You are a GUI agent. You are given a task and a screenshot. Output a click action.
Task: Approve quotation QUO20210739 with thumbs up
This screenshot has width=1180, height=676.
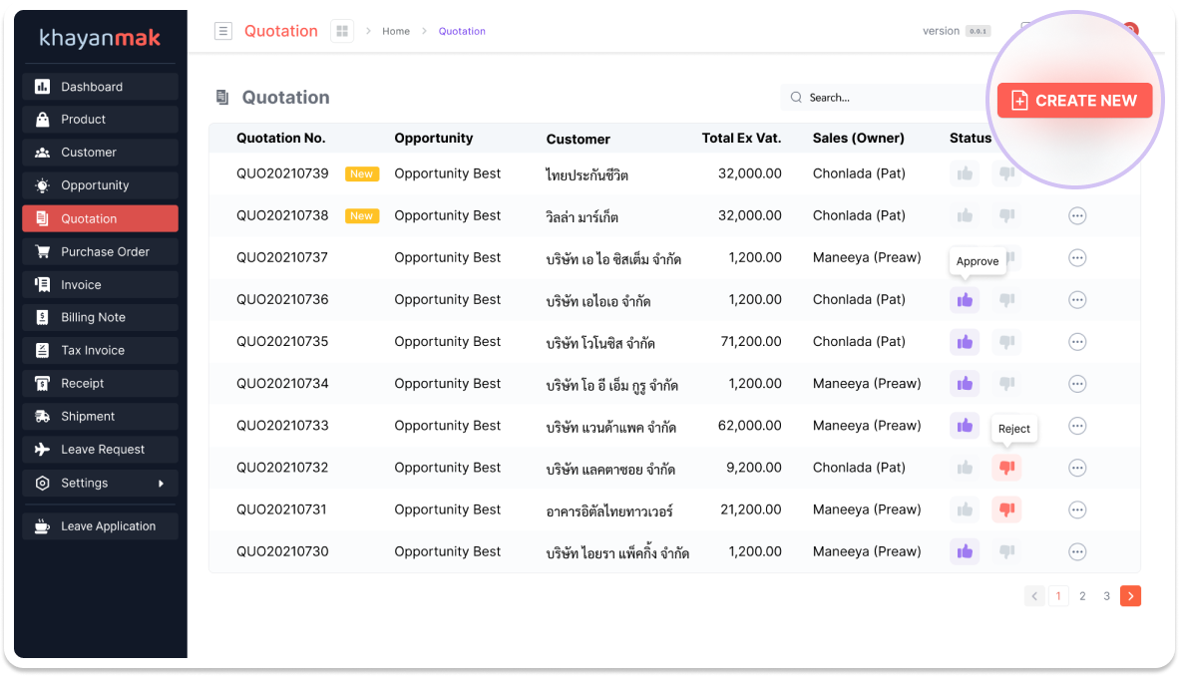(965, 173)
